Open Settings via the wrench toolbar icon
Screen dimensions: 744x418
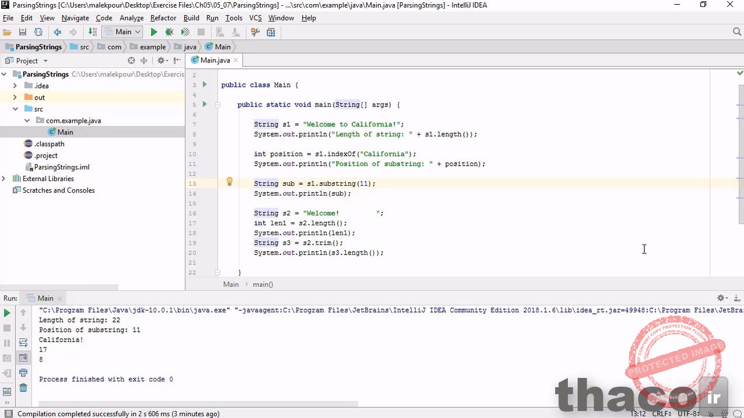click(255, 32)
